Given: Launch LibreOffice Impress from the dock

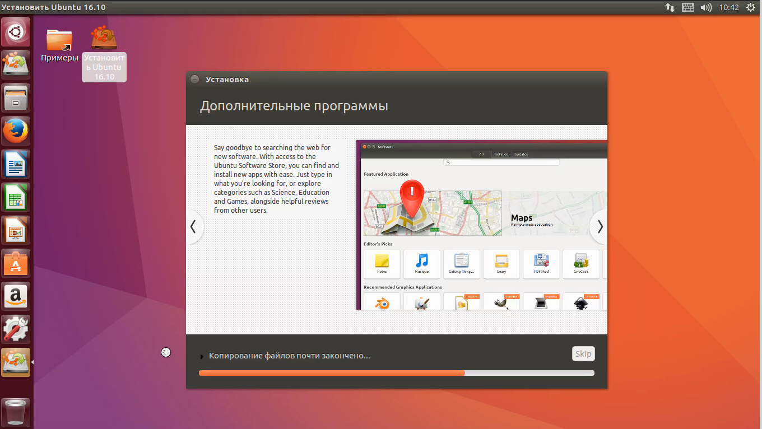Looking at the screenshot, I should click(16, 230).
